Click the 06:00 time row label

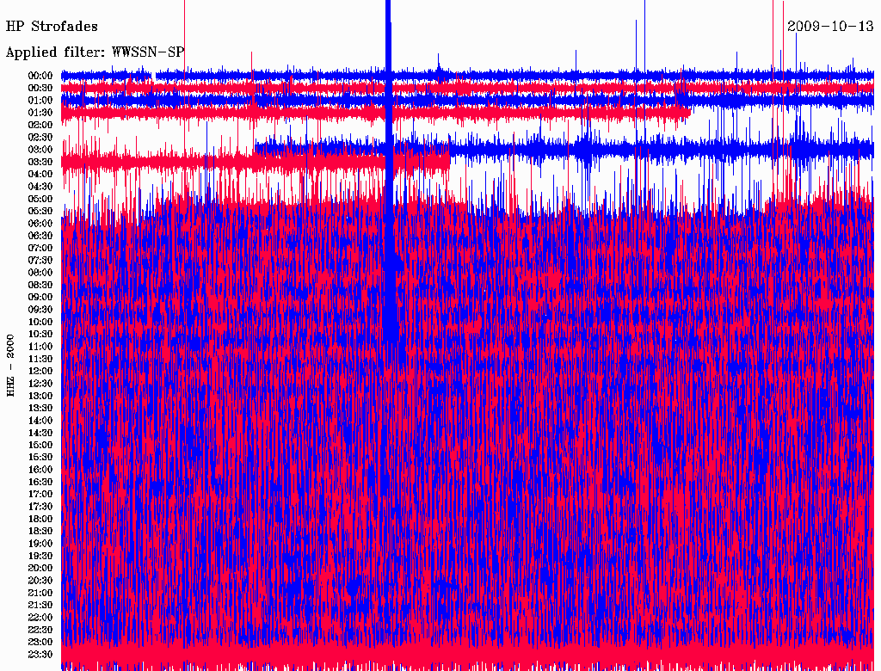tap(41, 224)
